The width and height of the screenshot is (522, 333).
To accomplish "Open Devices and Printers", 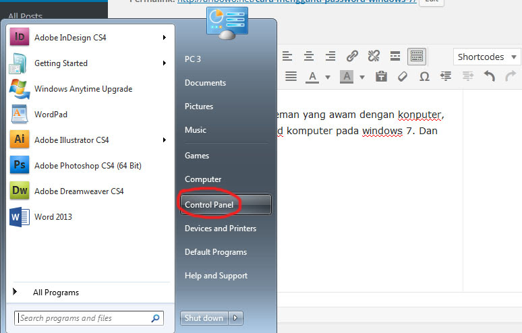I will [221, 229].
